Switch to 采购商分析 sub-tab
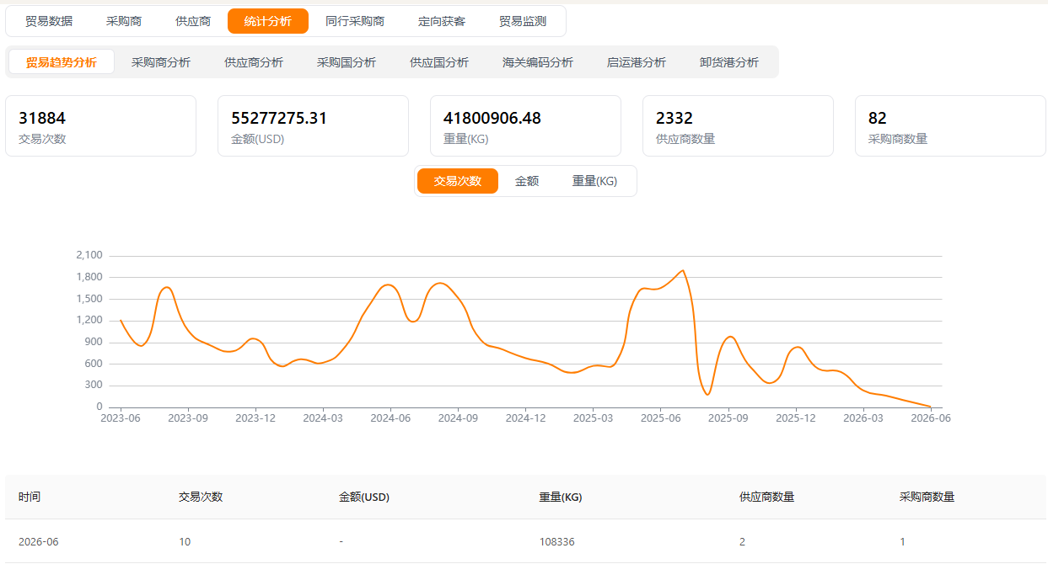The height and width of the screenshot is (564, 1048). pos(161,62)
